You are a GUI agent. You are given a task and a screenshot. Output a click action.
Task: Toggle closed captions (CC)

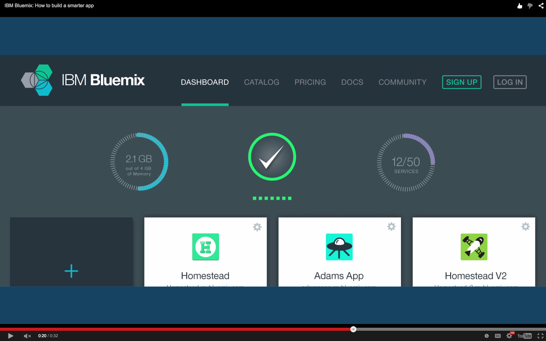[x=498, y=336]
